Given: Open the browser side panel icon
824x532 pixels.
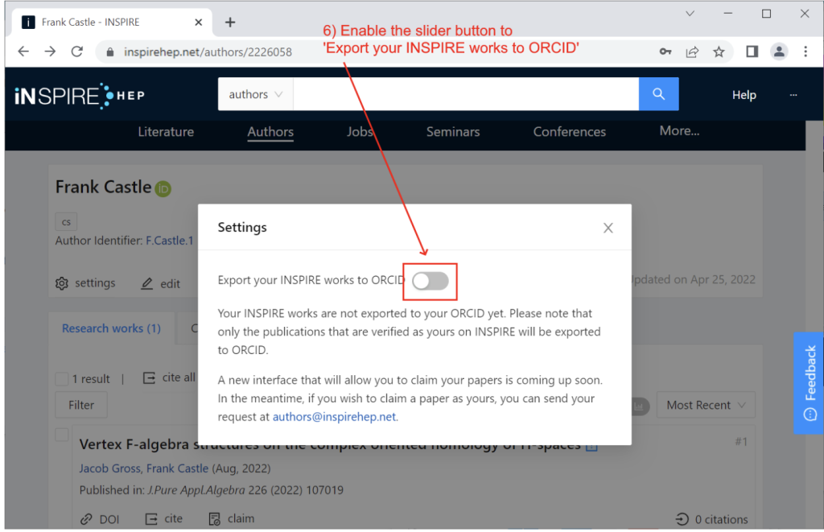Looking at the screenshot, I should pyautogui.click(x=752, y=52).
